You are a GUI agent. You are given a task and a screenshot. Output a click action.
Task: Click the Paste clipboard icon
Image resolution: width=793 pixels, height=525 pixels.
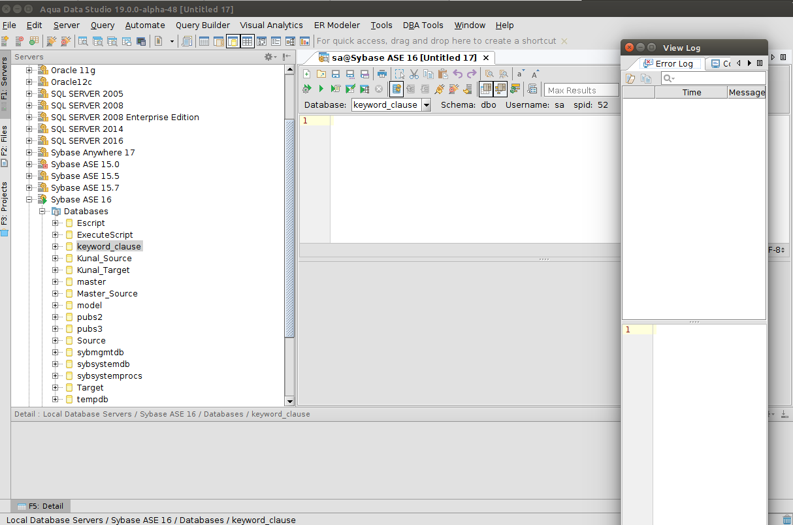click(x=443, y=74)
